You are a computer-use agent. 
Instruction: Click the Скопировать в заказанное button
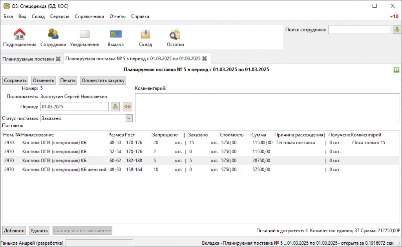(x=82, y=231)
